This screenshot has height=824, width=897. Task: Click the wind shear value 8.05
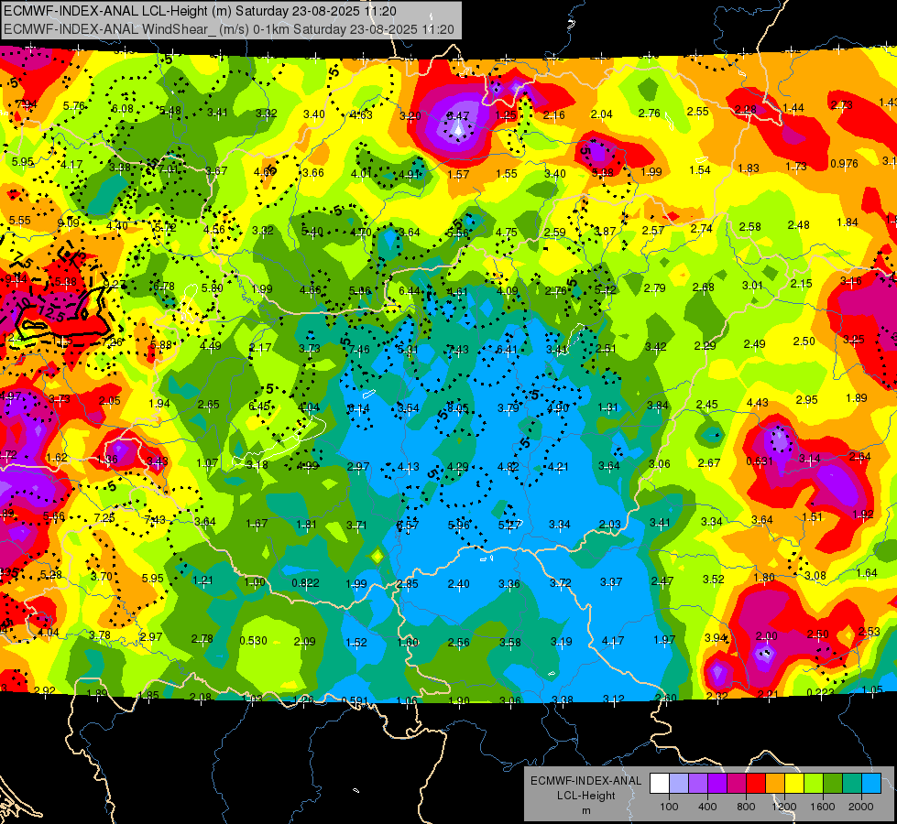(457, 407)
